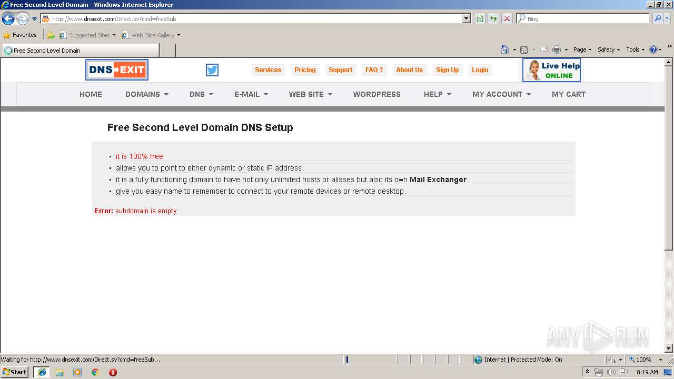Launch Windows Media Player from taskbar
Viewport: 674px width, 379px height.
pyautogui.click(x=77, y=372)
